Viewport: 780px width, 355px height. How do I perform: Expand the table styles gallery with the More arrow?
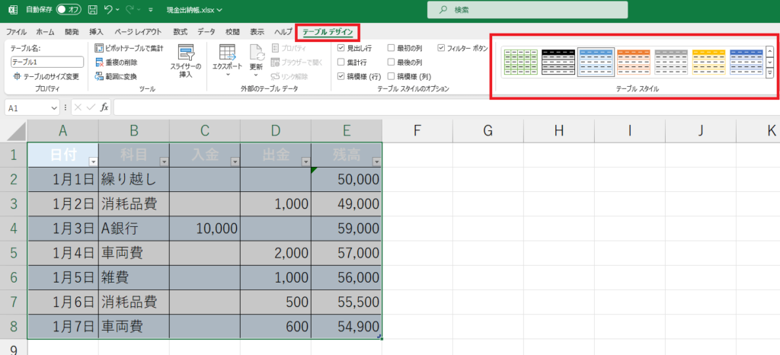[x=769, y=73]
